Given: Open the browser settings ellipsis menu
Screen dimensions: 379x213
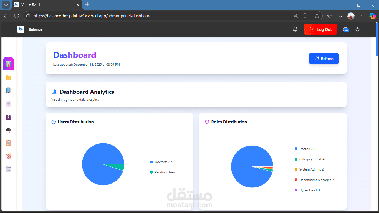Looking at the screenshot, I should click(362, 16).
